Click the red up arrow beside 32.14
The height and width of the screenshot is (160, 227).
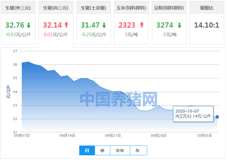pos(66,25)
